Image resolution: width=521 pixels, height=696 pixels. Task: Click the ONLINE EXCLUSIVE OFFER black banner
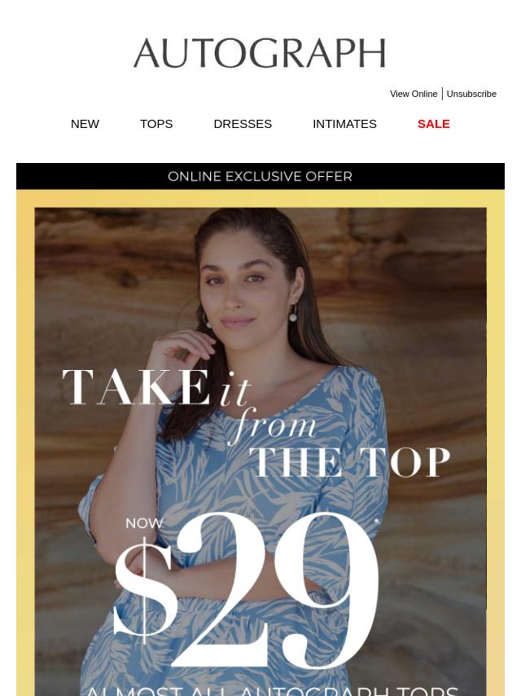pyautogui.click(x=260, y=176)
